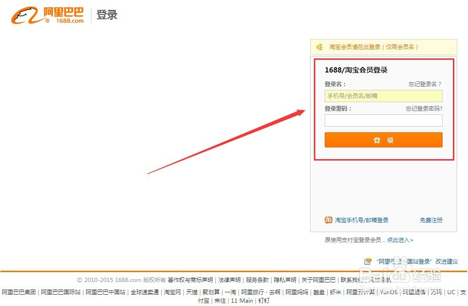Click the orange 登录 button
Screen dimensions: 468x306
[384, 140]
